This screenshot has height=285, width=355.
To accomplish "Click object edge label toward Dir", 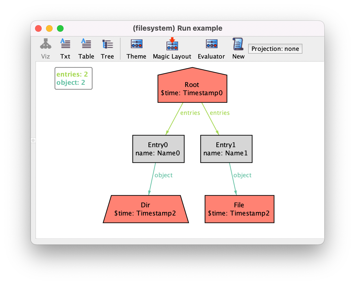I will (164, 175).
